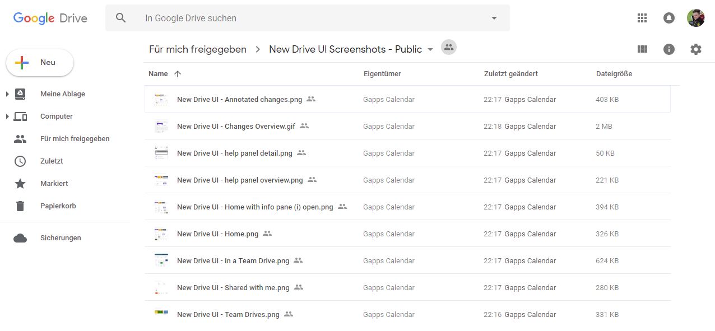Image resolution: width=715 pixels, height=331 pixels.
Task: Click the Google Drive logo
Action: click(x=50, y=18)
